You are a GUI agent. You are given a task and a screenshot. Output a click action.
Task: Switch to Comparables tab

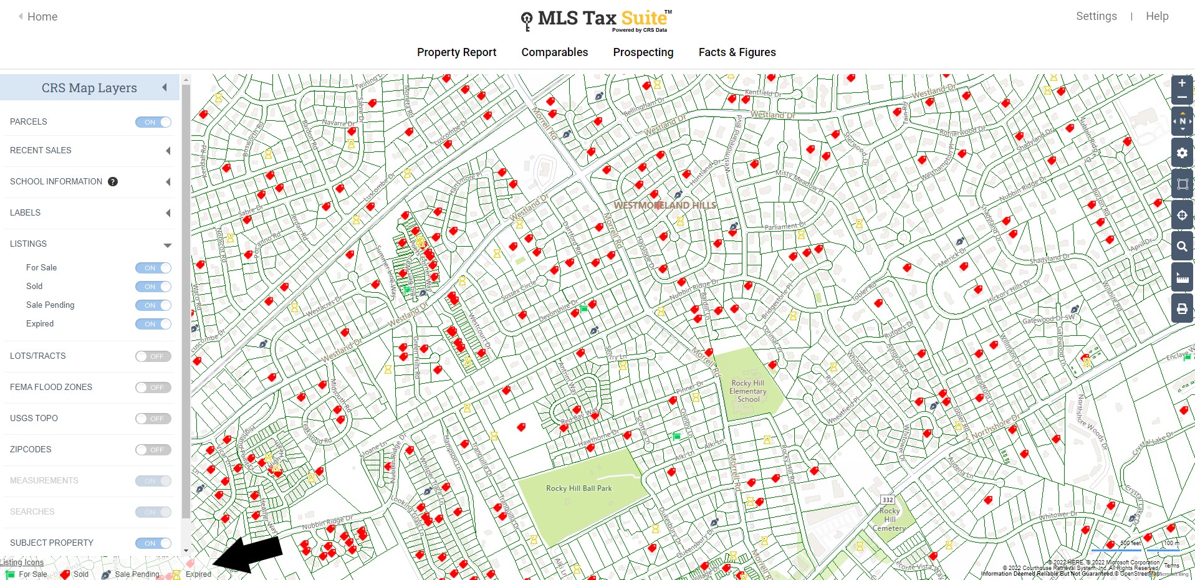(554, 52)
